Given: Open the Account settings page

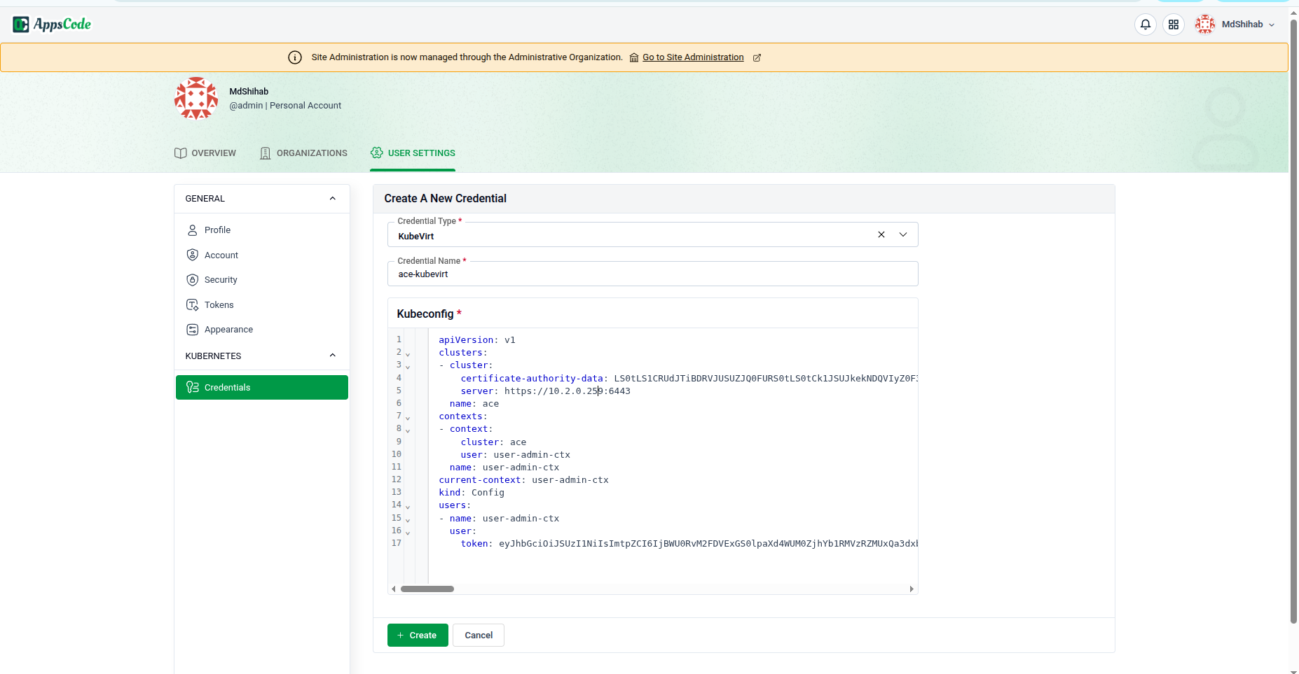Looking at the screenshot, I should point(262,255).
